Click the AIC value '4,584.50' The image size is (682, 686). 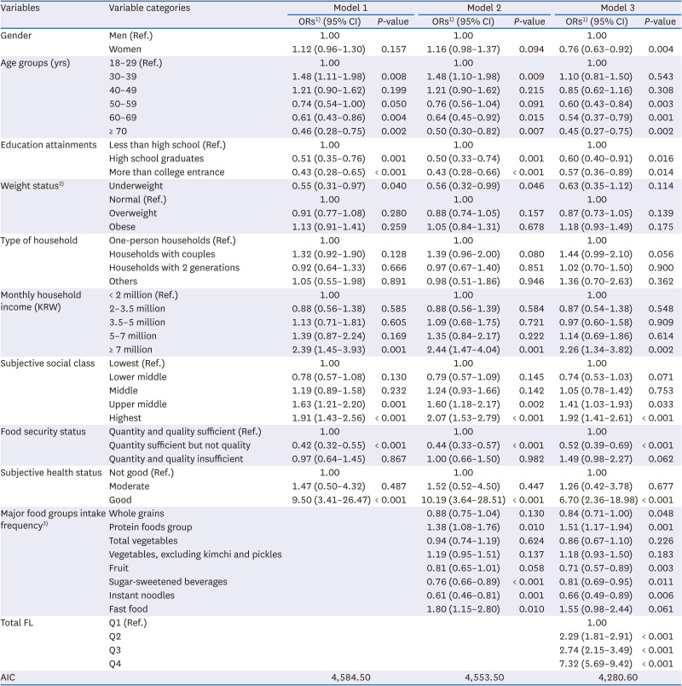350,677
